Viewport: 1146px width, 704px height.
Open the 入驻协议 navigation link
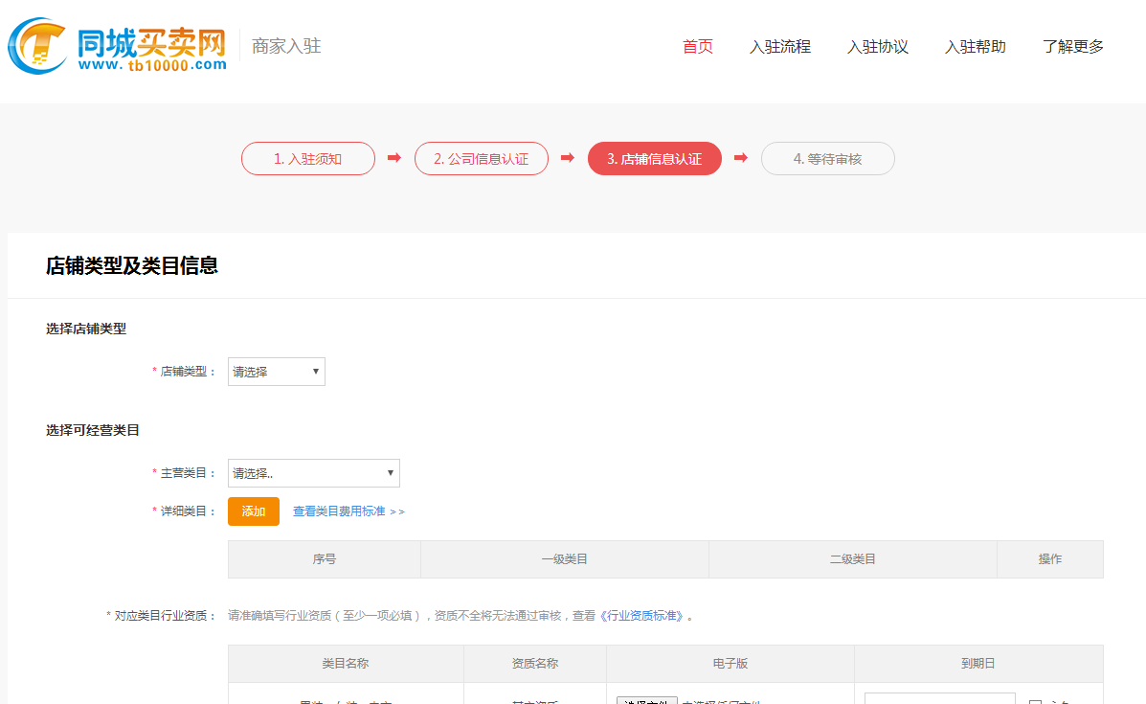(877, 46)
